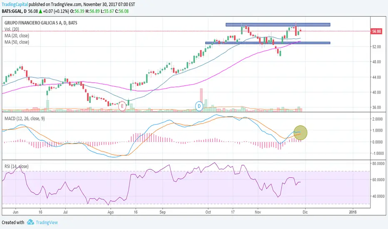
Task: Click the RSI (14, close) label
Action: (16, 167)
